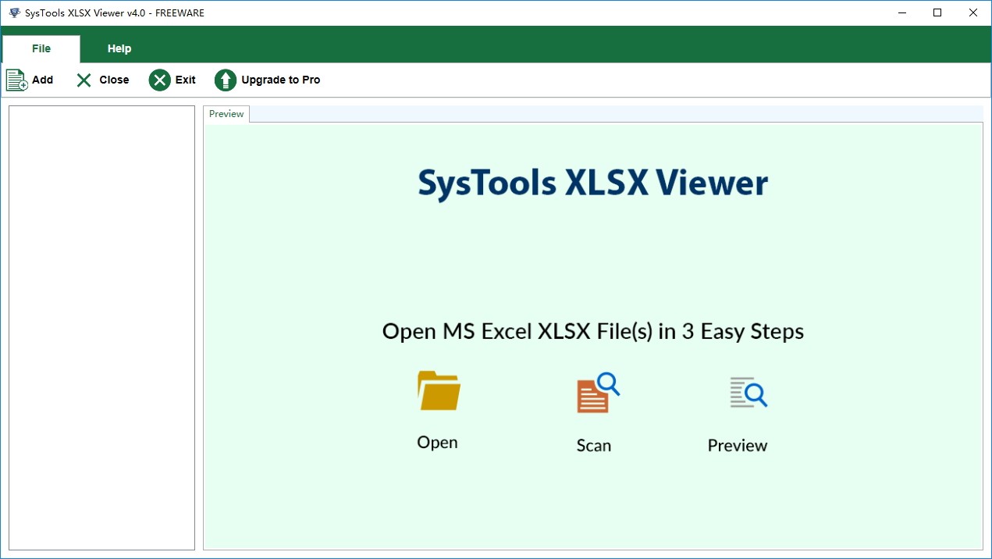Click the SysTools app icon in the title bar

coord(14,12)
